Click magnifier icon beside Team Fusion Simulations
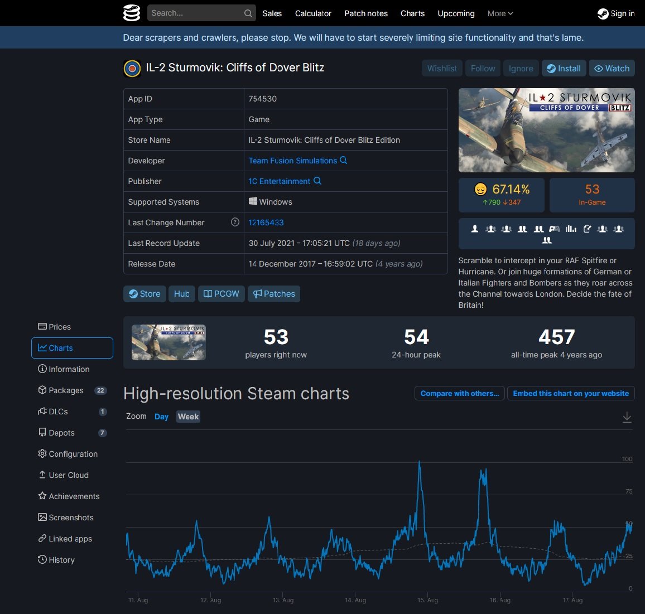The width and height of the screenshot is (645, 614). 344,161
